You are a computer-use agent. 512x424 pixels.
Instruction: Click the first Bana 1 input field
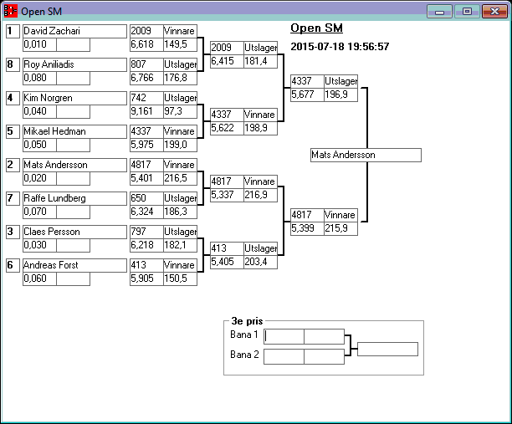click(284, 336)
